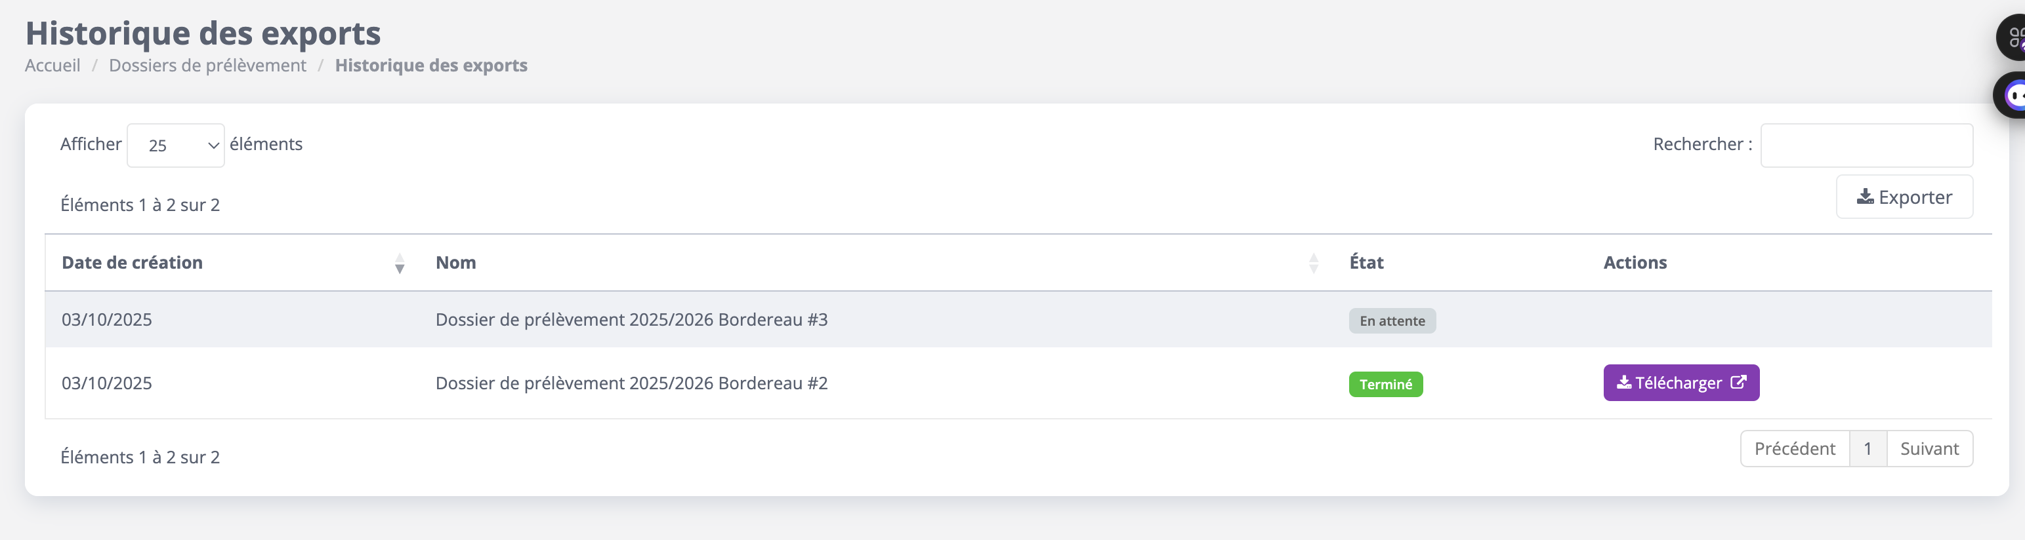Click the sort arrows on the Nom column
The width and height of the screenshot is (2025, 540).
click(x=1313, y=263)
